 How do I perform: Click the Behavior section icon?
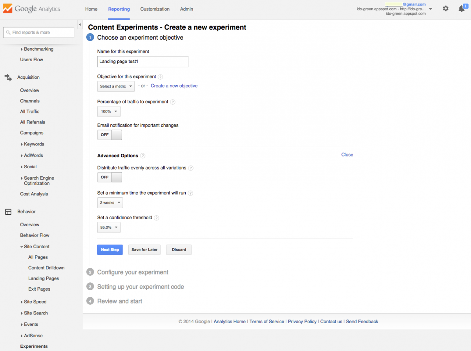(x=8, y=212)
